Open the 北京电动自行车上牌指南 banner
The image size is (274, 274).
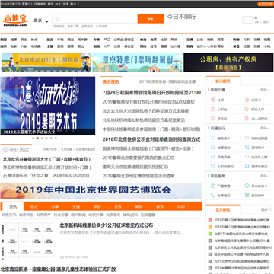tap(46, 62)
